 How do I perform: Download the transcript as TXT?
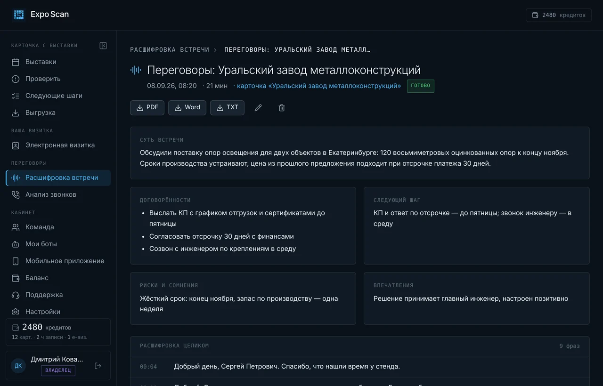tap(227, 108)
